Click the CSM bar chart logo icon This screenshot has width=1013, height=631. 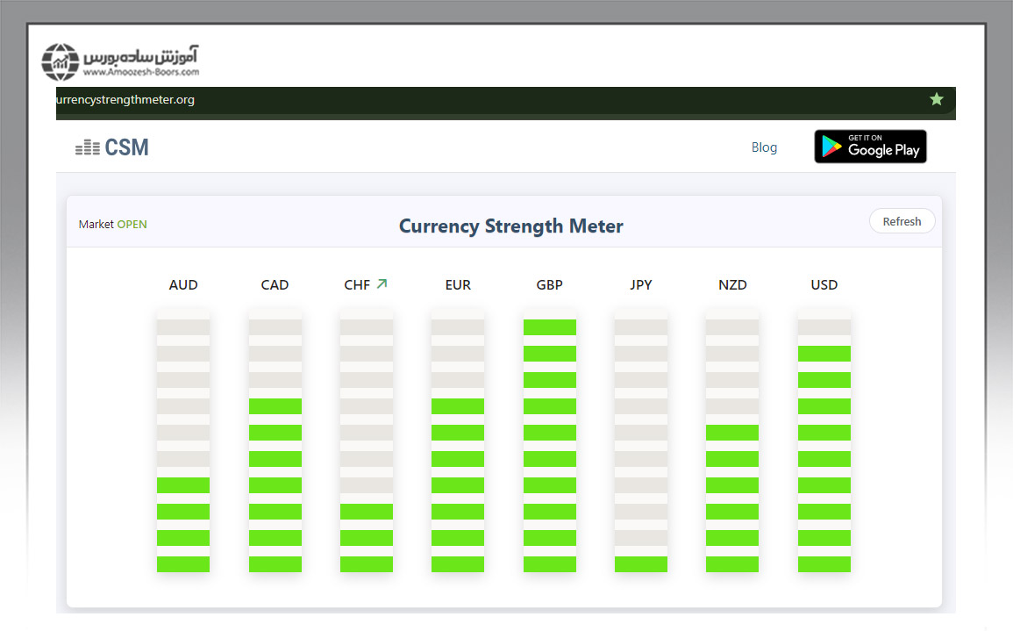click(x=87, y=147)
